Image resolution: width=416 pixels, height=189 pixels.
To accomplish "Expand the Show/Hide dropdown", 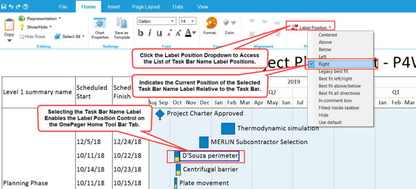I will pos(50,27).
